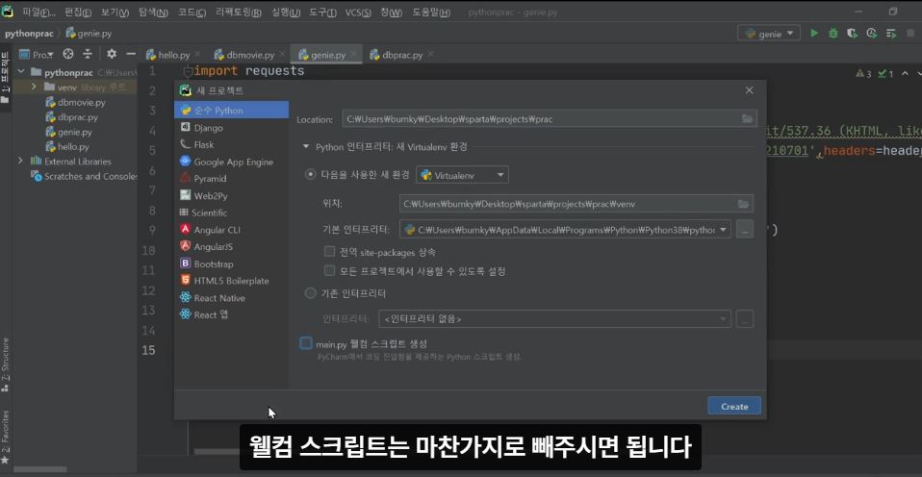
Task: Click the Debug bug icon
Action: [832, 34]
